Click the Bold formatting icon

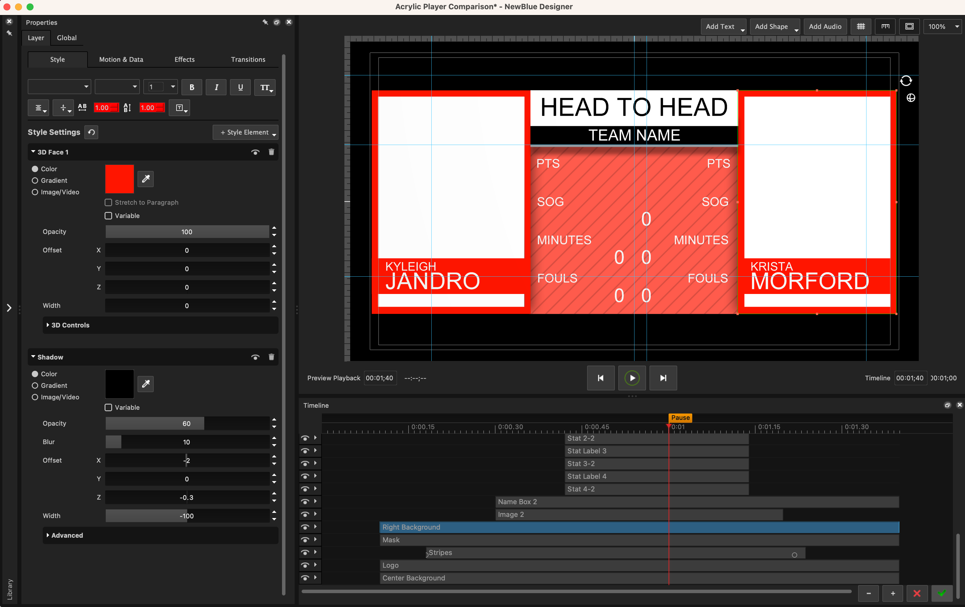click(x=192, y=87)
